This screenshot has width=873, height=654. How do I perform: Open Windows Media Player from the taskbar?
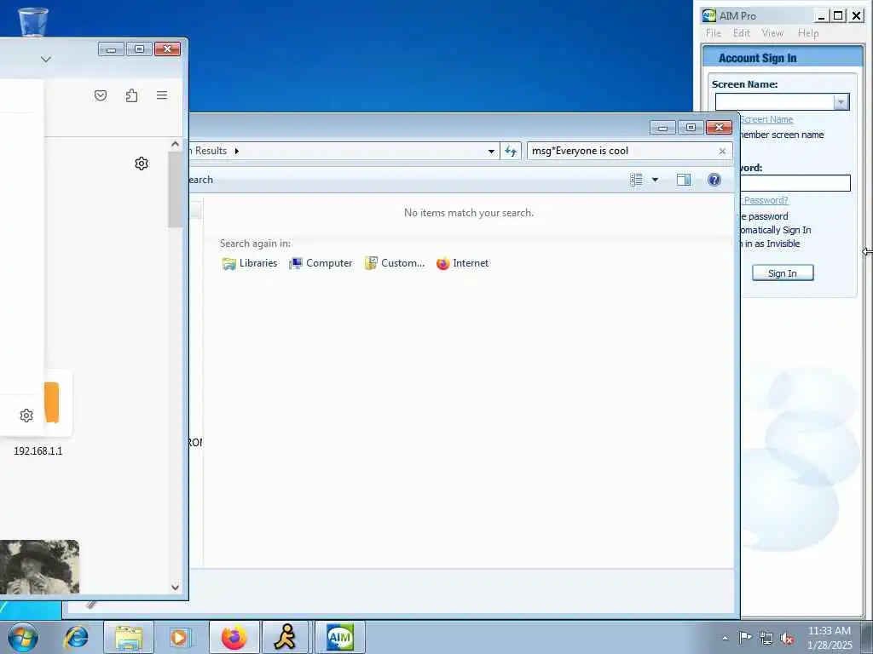click(x=181, y=637)
